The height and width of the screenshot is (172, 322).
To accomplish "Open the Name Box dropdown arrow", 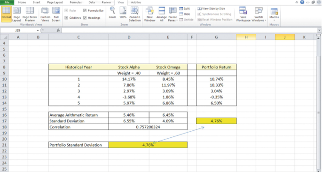I will (x=38, y=30).
